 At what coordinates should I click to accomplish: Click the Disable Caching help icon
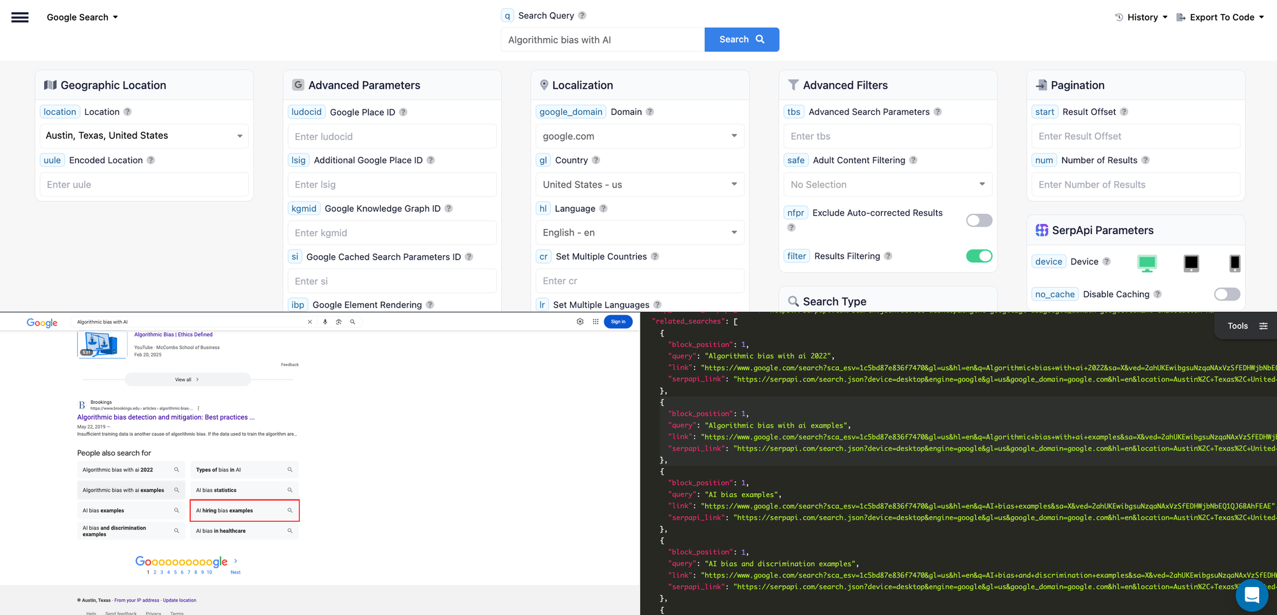1158,294
